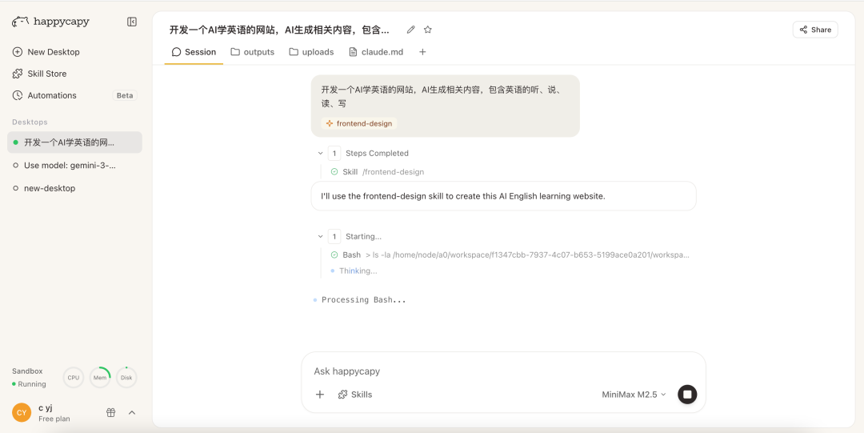Star this desktop as favorite
The image size is (864, 433).
click(427, 30)
